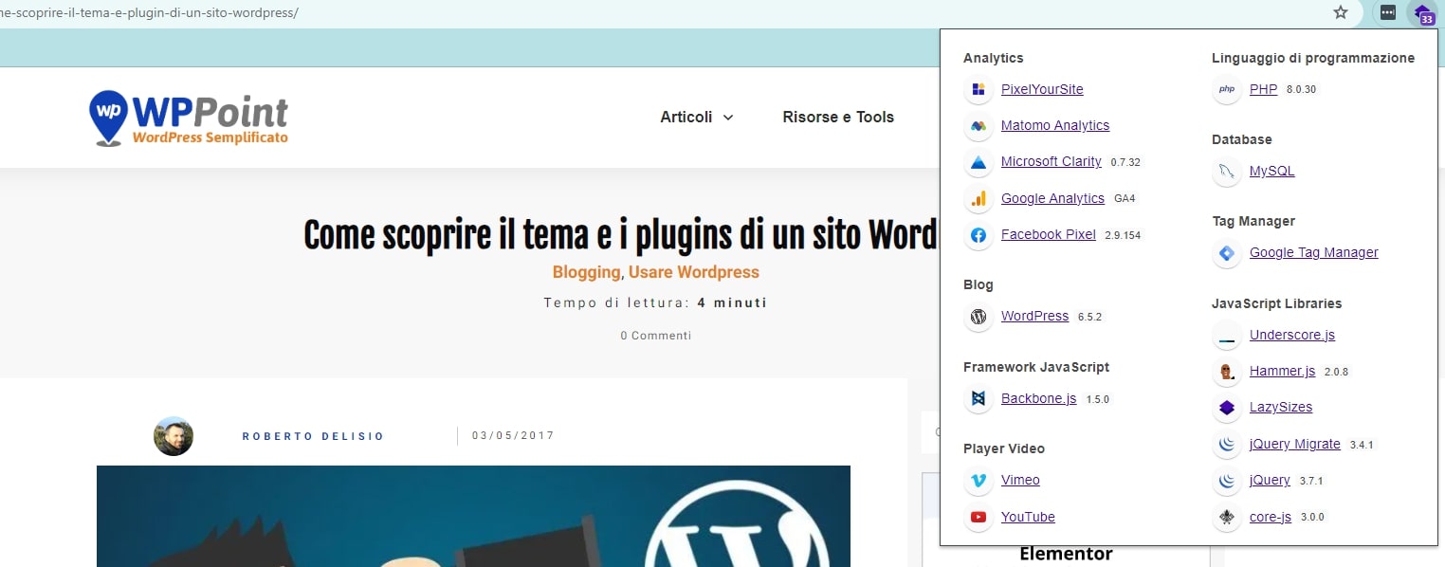This screenshot has height=567, width=1445.
Task: Click the Vimeo logo icon
Action: coord(979,481)
